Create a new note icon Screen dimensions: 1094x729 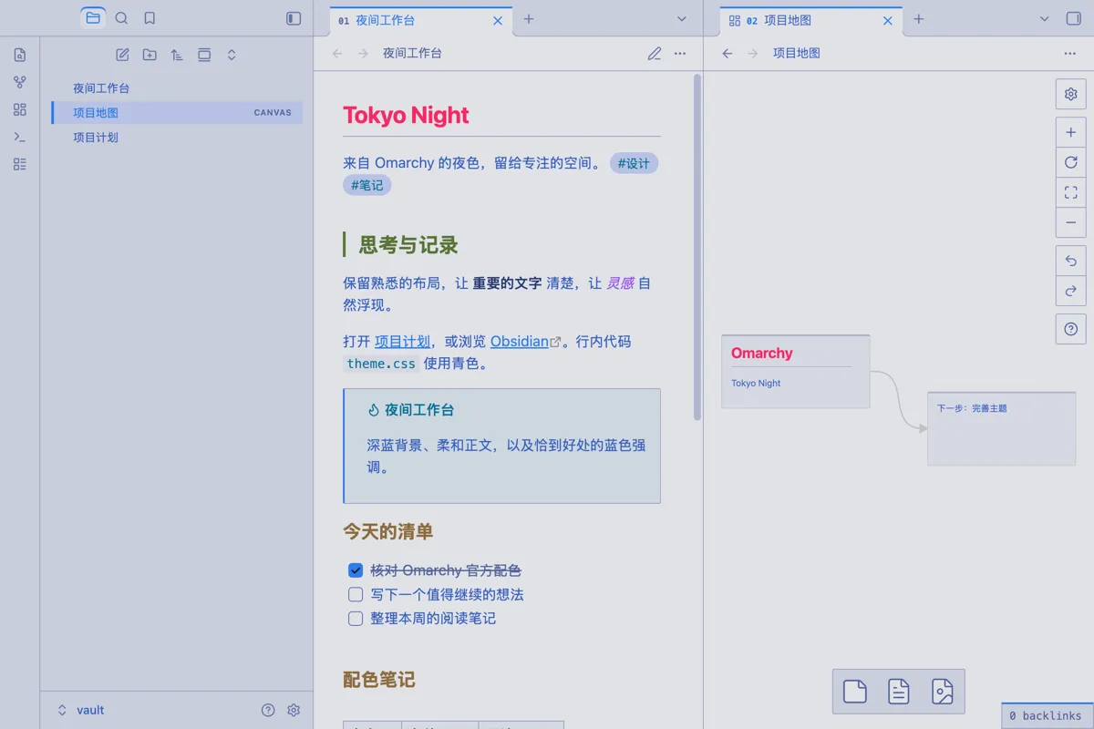122,55
